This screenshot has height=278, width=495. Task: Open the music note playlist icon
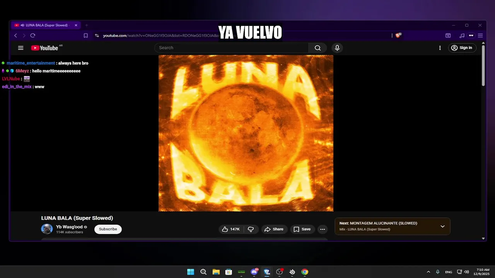[x=462, y=36]
